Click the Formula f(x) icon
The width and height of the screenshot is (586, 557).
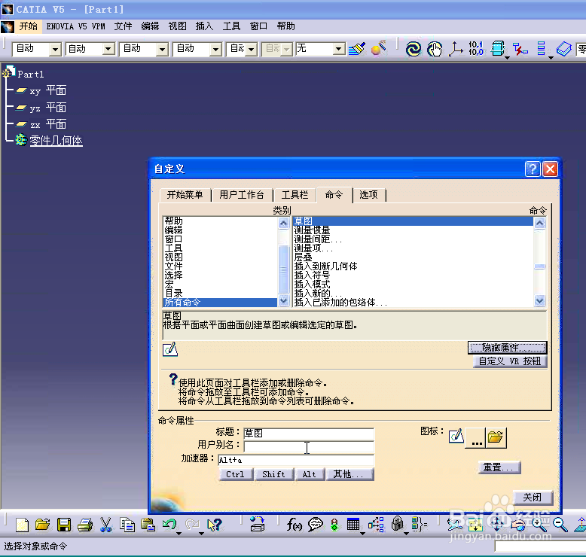[294, 525]
